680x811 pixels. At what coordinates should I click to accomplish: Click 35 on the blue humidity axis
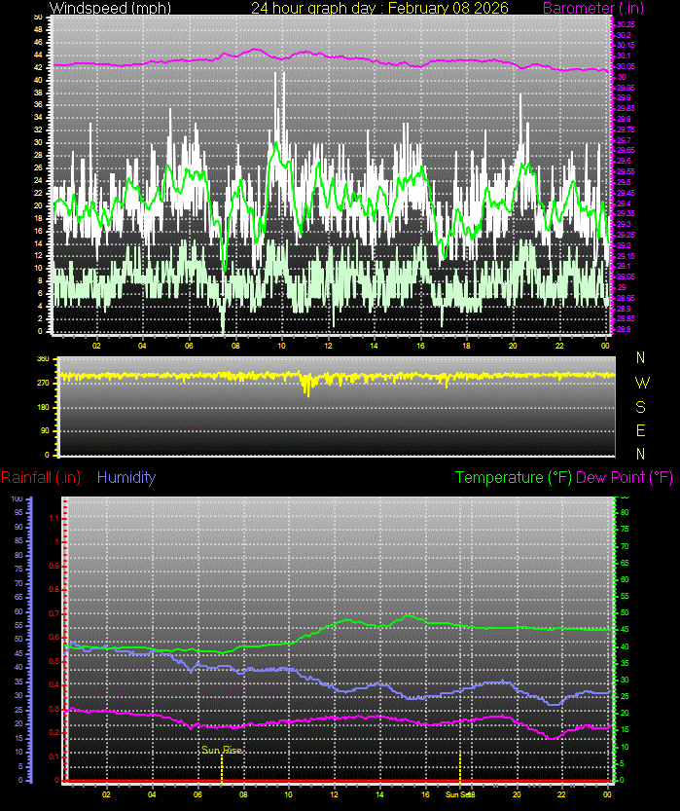[19, 682]
